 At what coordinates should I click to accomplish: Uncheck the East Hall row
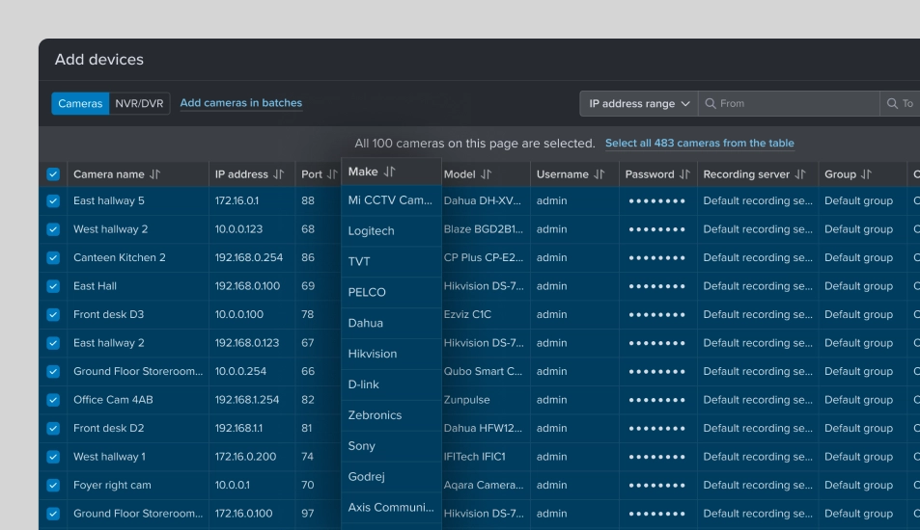click(x=53, y=286)
